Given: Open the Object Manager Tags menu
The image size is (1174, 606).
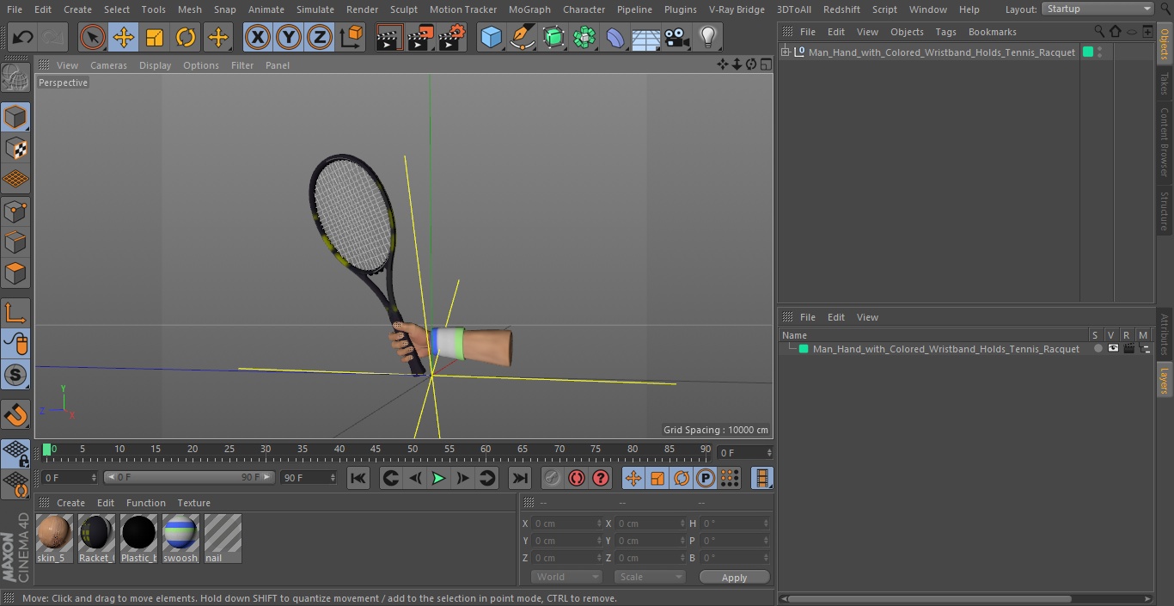Looking at the screenshot, I should click(x=945, y=32).
